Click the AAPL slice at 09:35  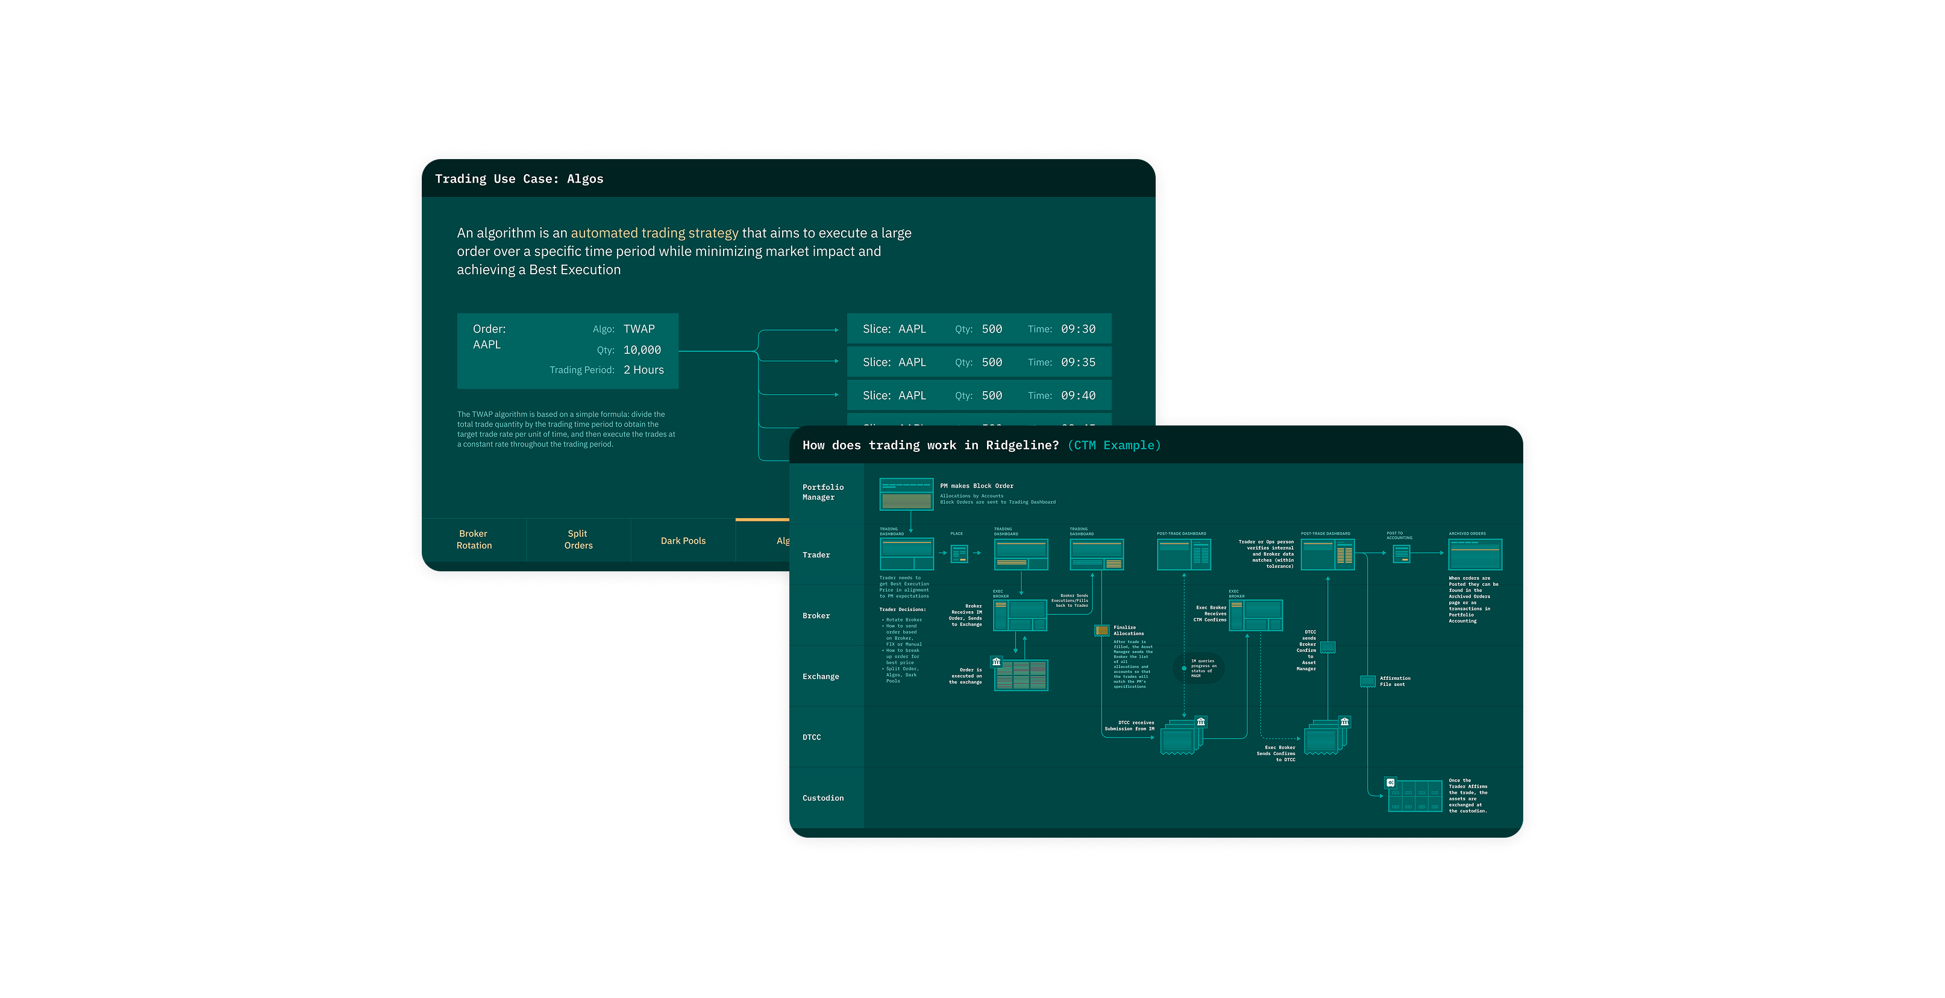[x=979, y=362]
